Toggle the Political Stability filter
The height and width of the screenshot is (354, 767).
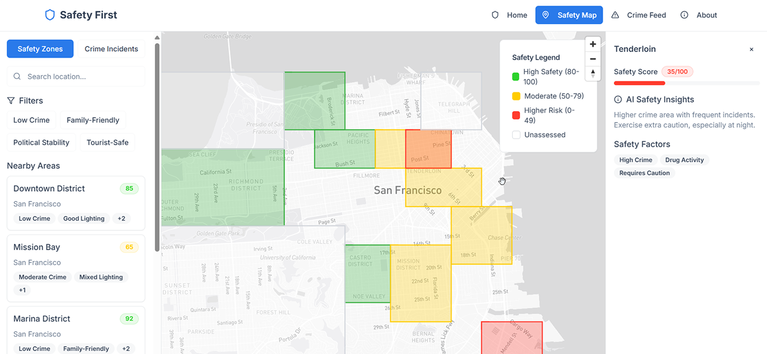coord(42,142)
